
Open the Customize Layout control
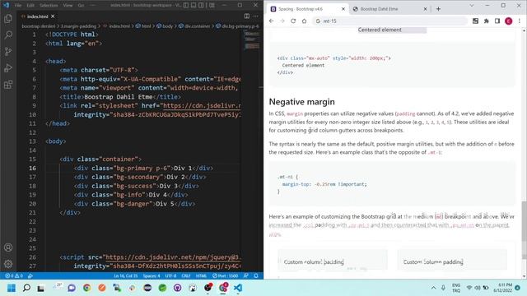(x=212, y=6)
